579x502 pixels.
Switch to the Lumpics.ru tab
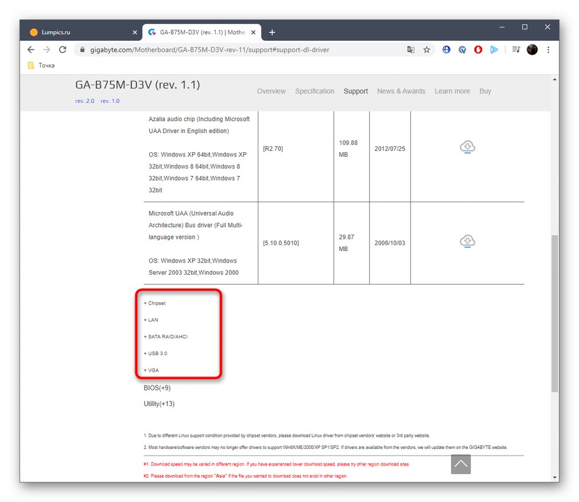pyautogui.click(x=80, y=32)
